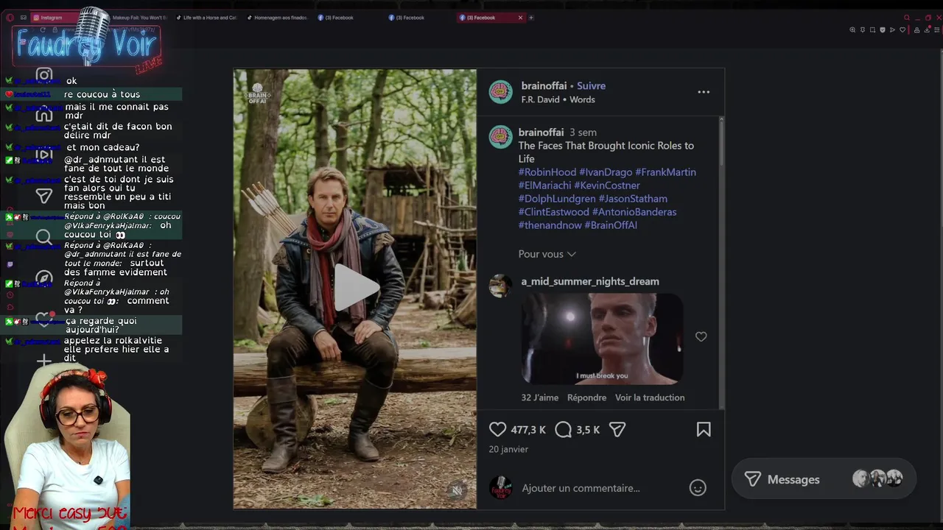Open a_mid_summer_nights_dream commenter profile
The image size is (943, 530).
[x=590, y=281]
